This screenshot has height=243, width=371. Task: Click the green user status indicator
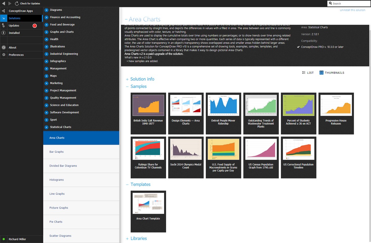4,239
